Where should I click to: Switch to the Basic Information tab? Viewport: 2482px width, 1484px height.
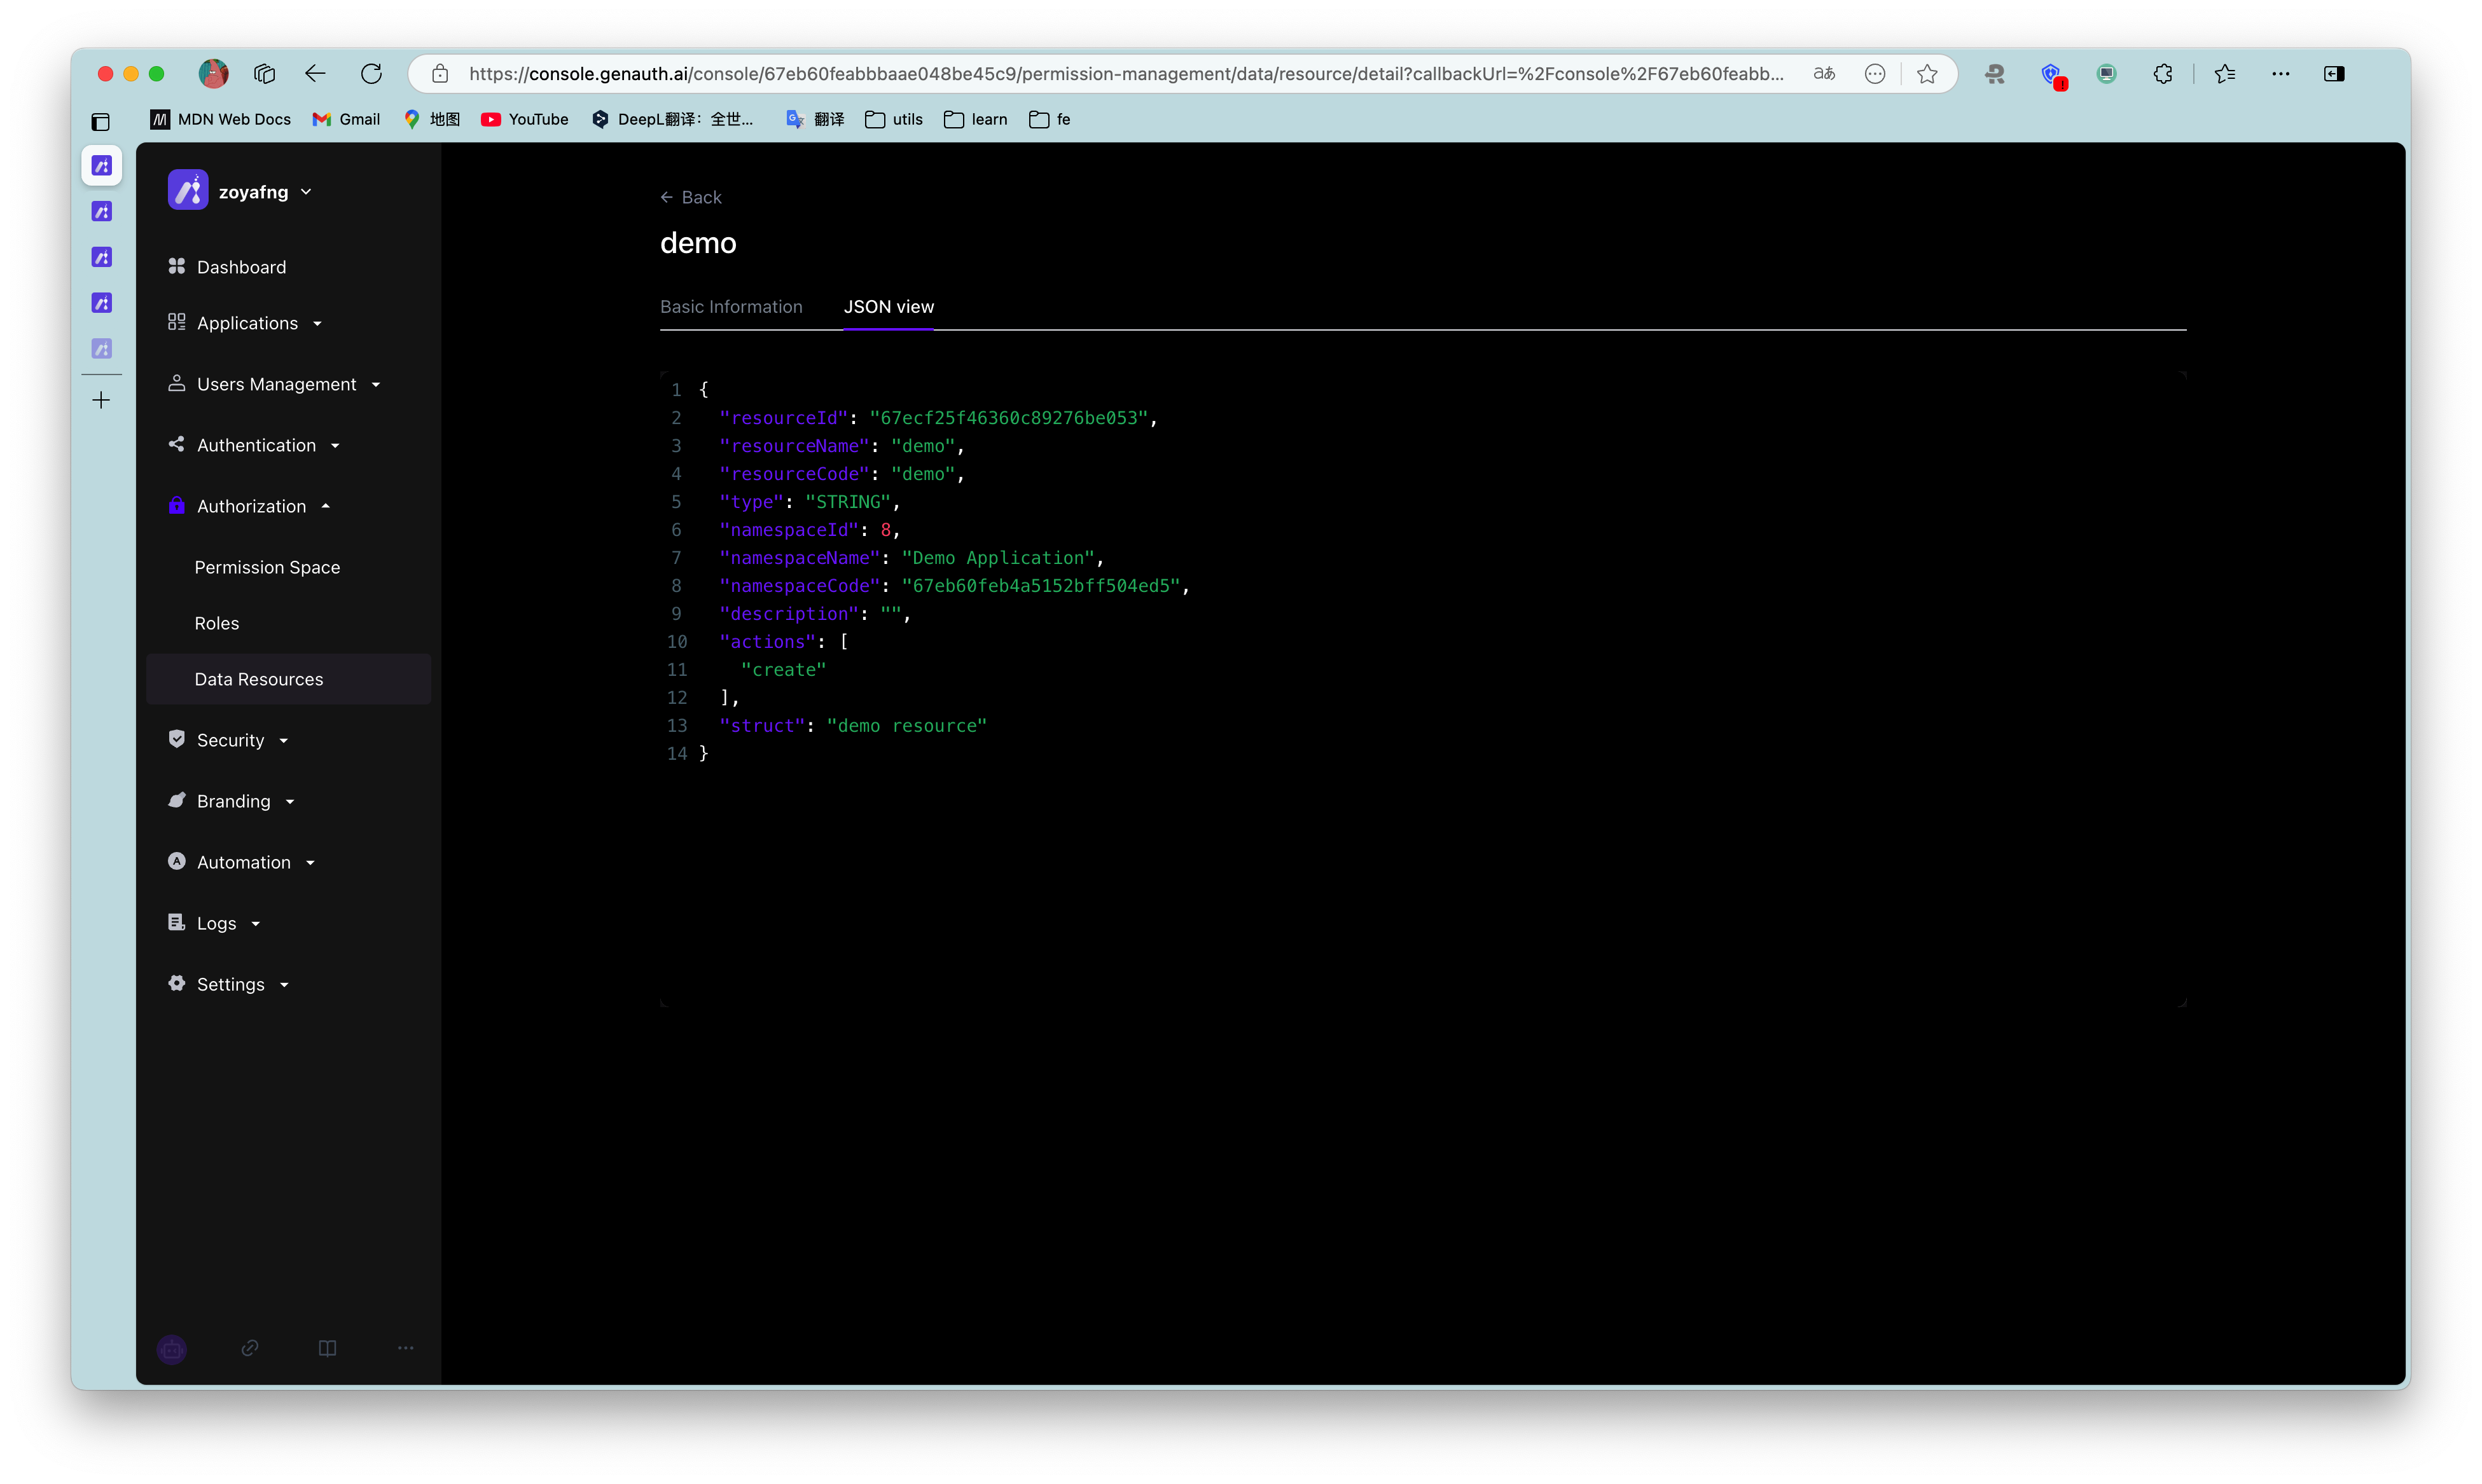coord(731,306)
